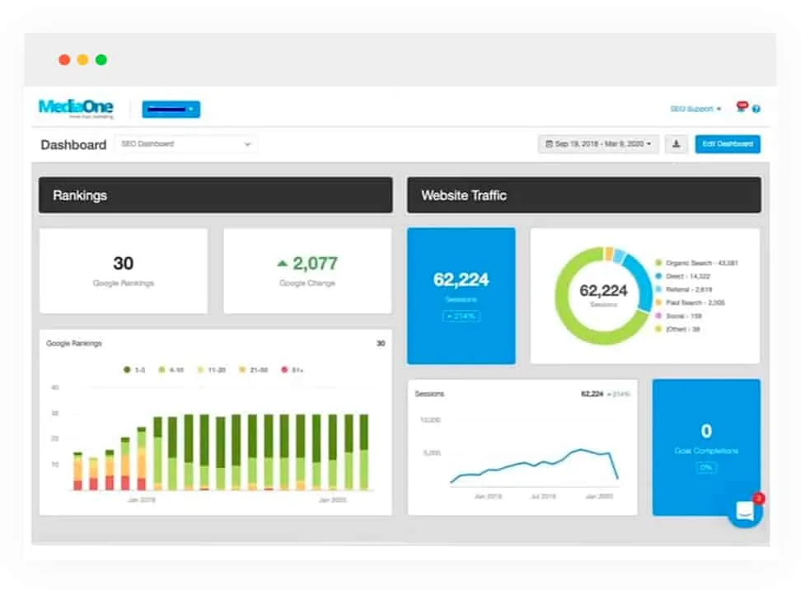Open the date range picker

coord(598,144)
